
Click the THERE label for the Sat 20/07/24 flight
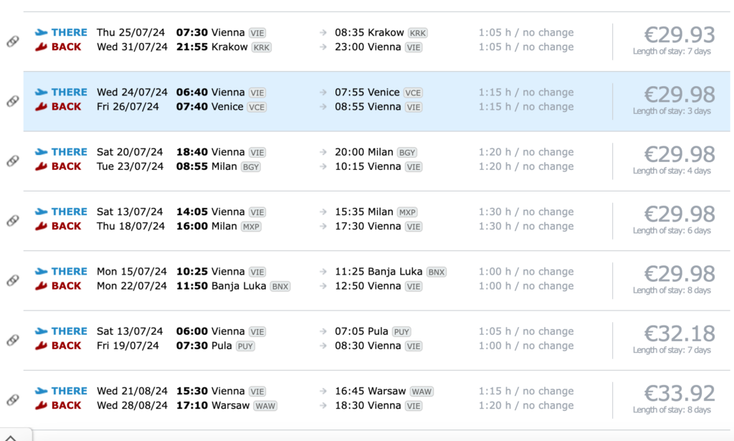coord(69,152)
